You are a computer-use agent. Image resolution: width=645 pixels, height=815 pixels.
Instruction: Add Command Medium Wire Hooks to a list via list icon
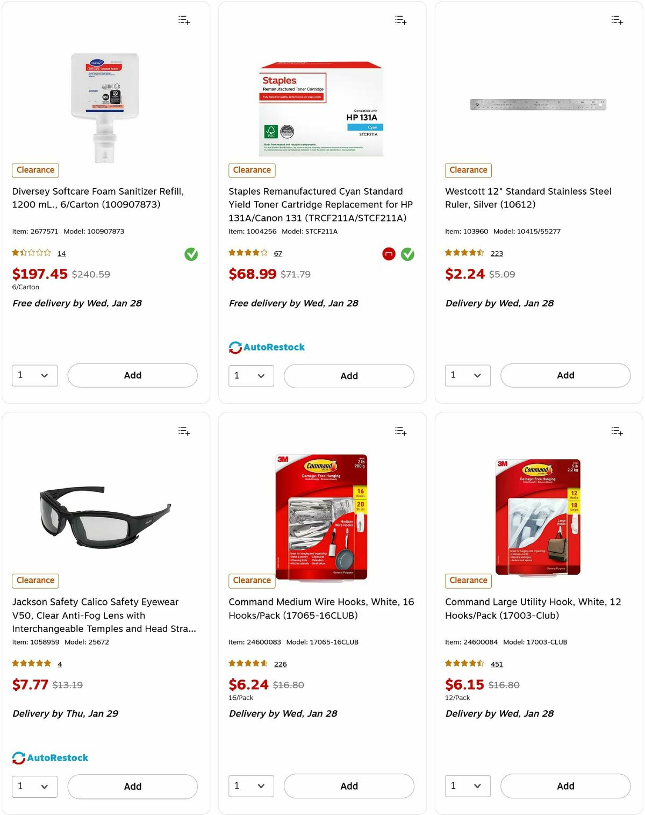[x=400, y=431]
